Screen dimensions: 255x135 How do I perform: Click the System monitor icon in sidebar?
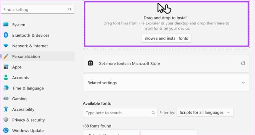tap(6, 24)
